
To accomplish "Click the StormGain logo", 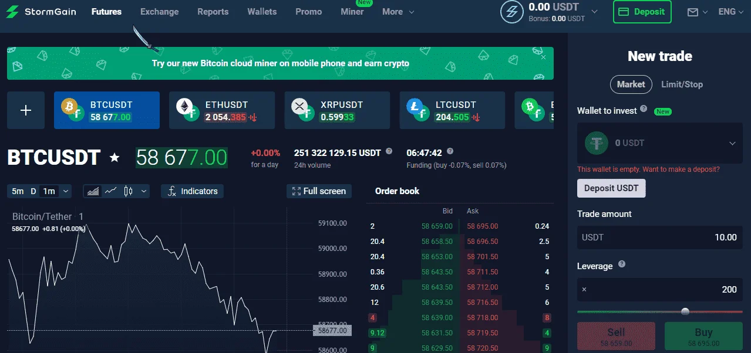I will 41,12.
